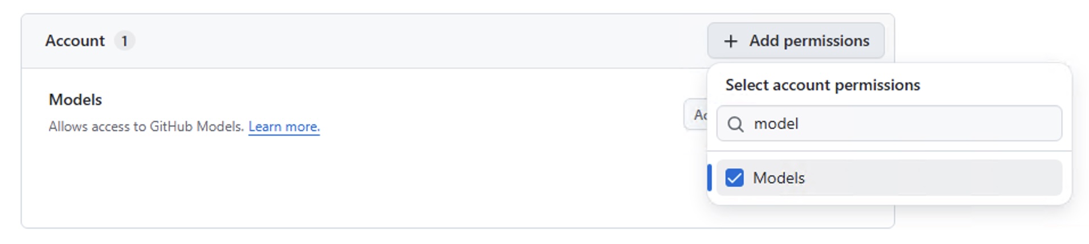Click the blue highlight bar beside Models option
1089x244 pixels.
point(709,178)
